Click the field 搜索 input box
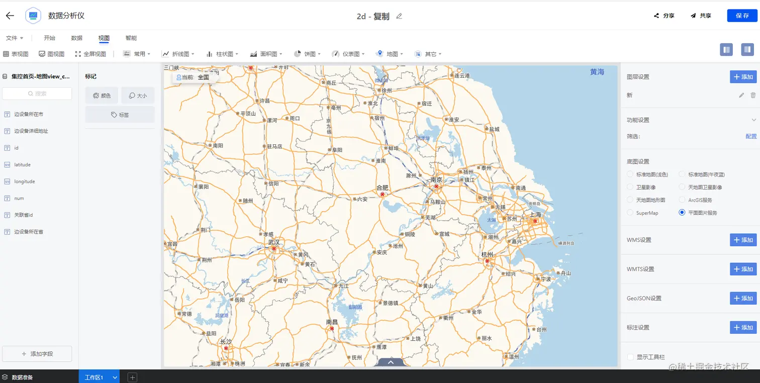 (x=37, y=93)
